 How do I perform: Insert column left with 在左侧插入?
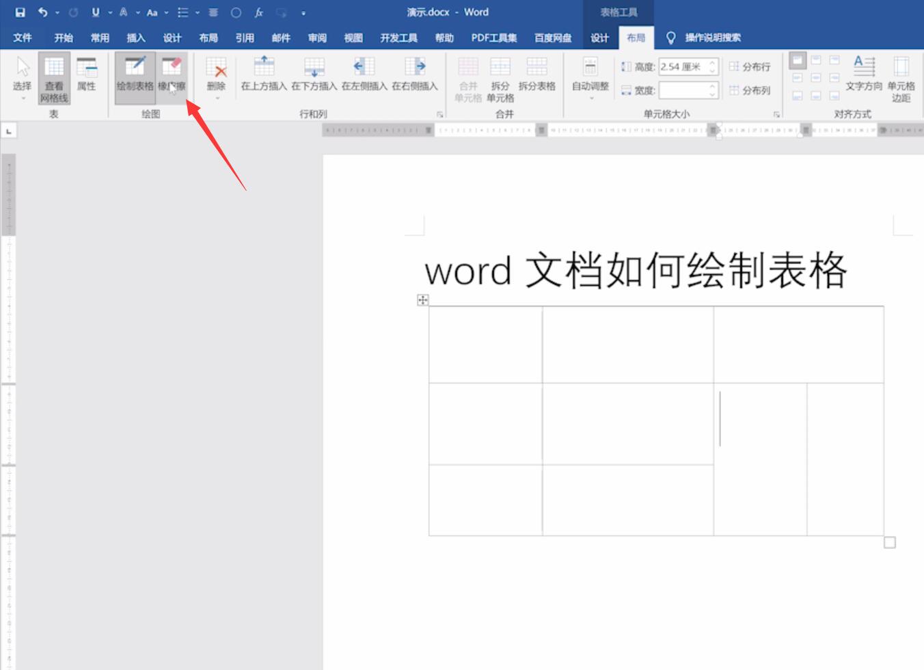coord(364,74)
